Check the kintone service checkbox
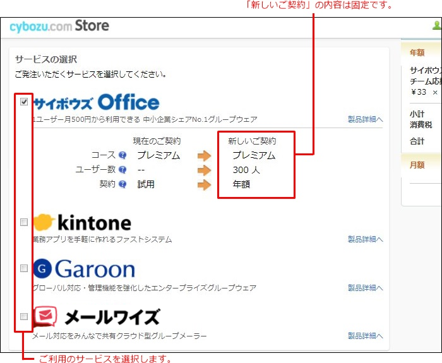 click(x=24, y=222)
